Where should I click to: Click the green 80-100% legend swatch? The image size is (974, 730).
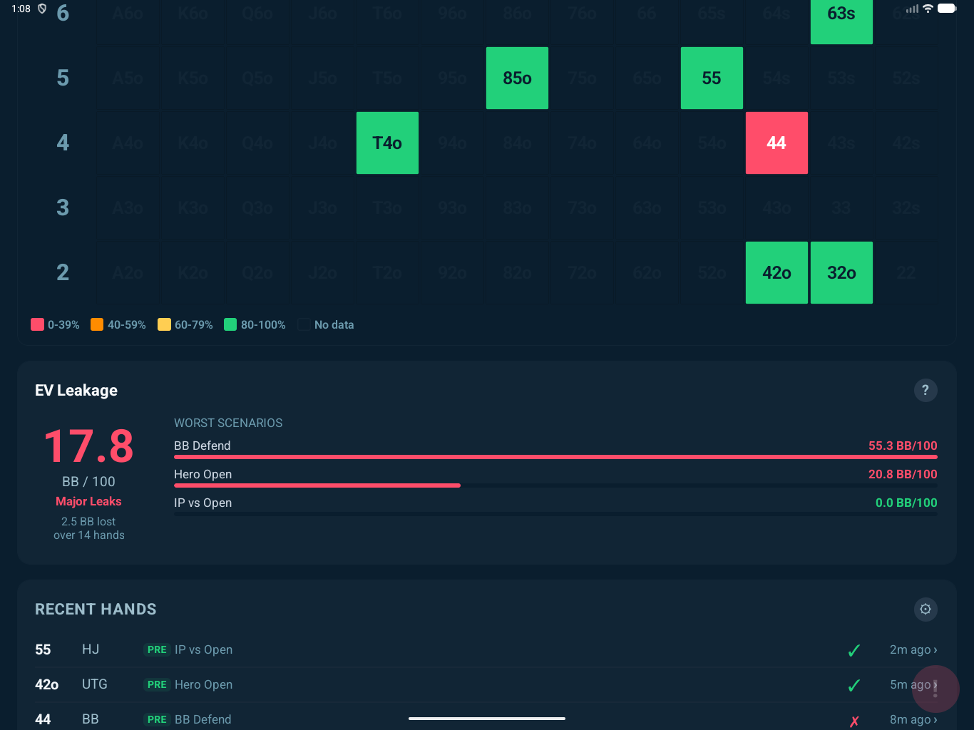(230, 324)
